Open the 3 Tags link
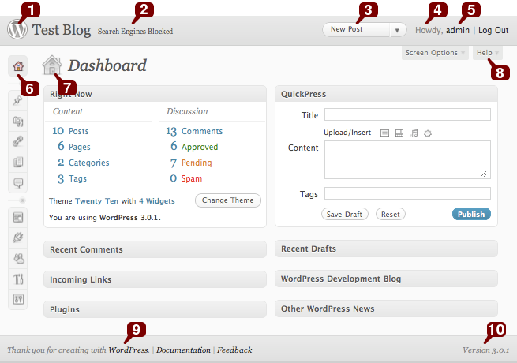Image resolution: width=517 pixels, height=363 pixels. 72,178
